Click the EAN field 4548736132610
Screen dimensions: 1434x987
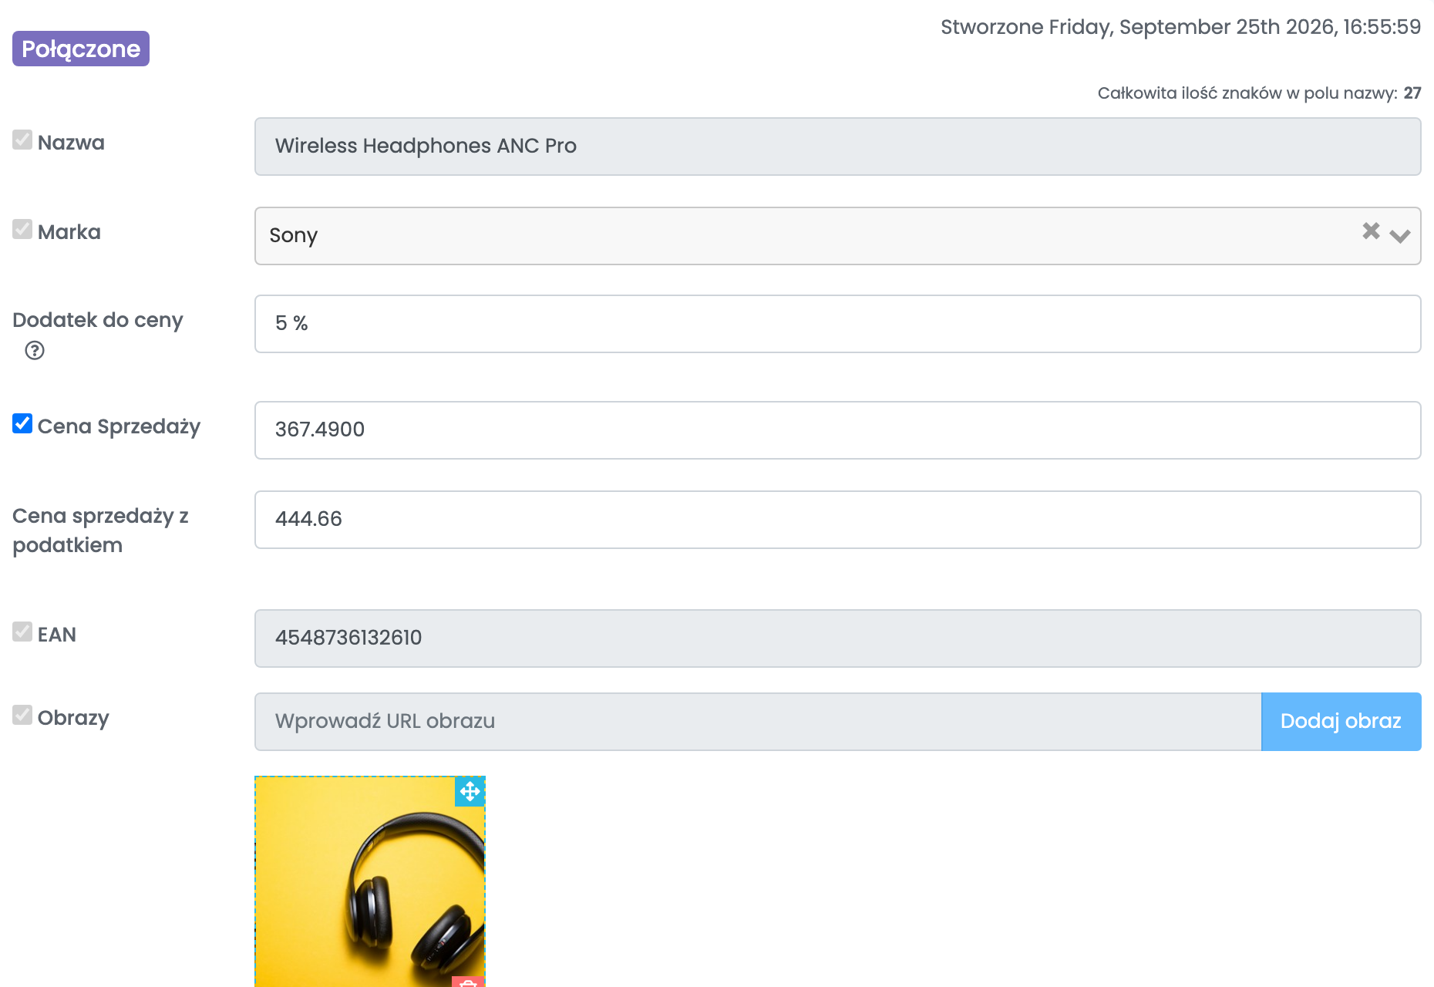(837, 638)
